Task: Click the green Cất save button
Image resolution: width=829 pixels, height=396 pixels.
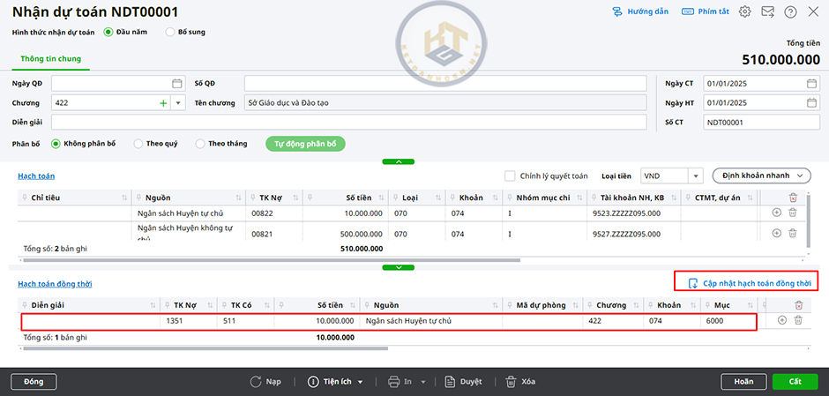Action: [x=795, y=382]
